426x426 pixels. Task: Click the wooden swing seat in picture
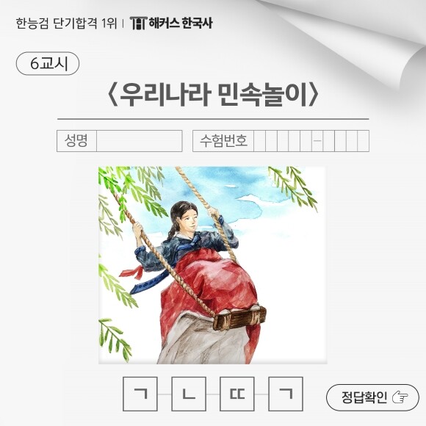[239, 317]
